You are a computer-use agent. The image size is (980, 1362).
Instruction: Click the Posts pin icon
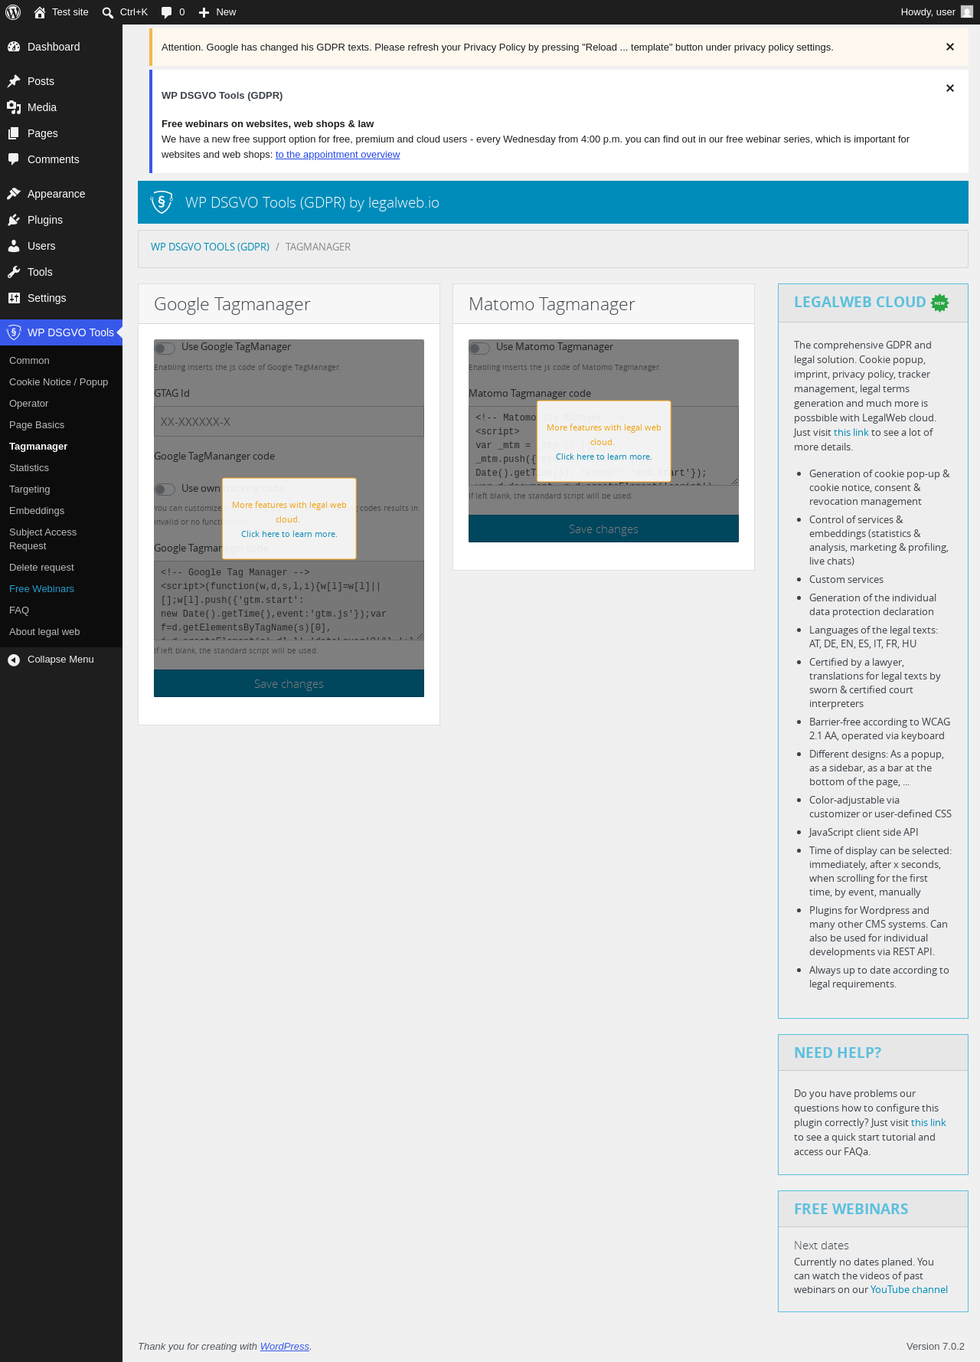(14, 81)
